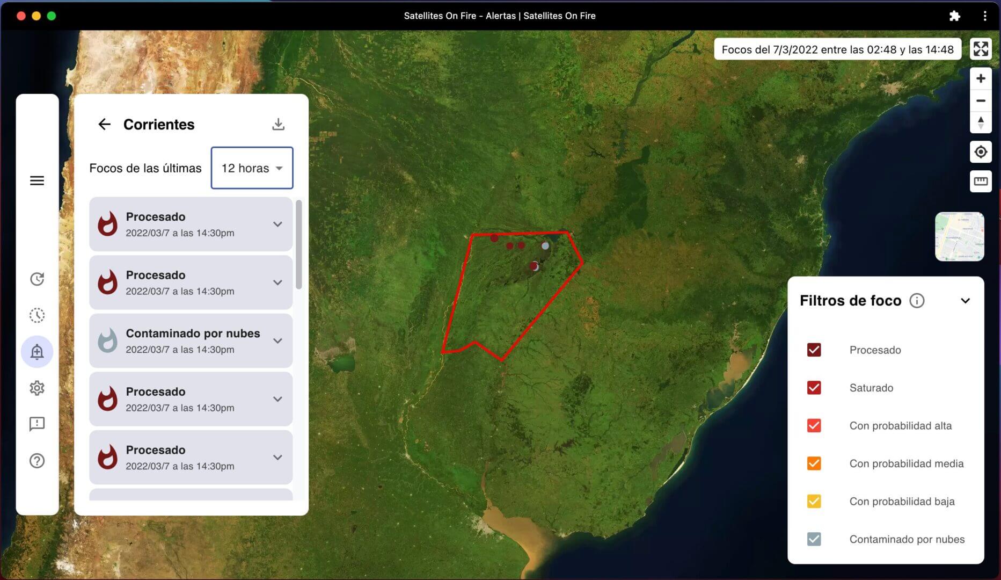Uncheck the Saturado filter
Viewport: 1001px width, 580px height.
[814, 388]
